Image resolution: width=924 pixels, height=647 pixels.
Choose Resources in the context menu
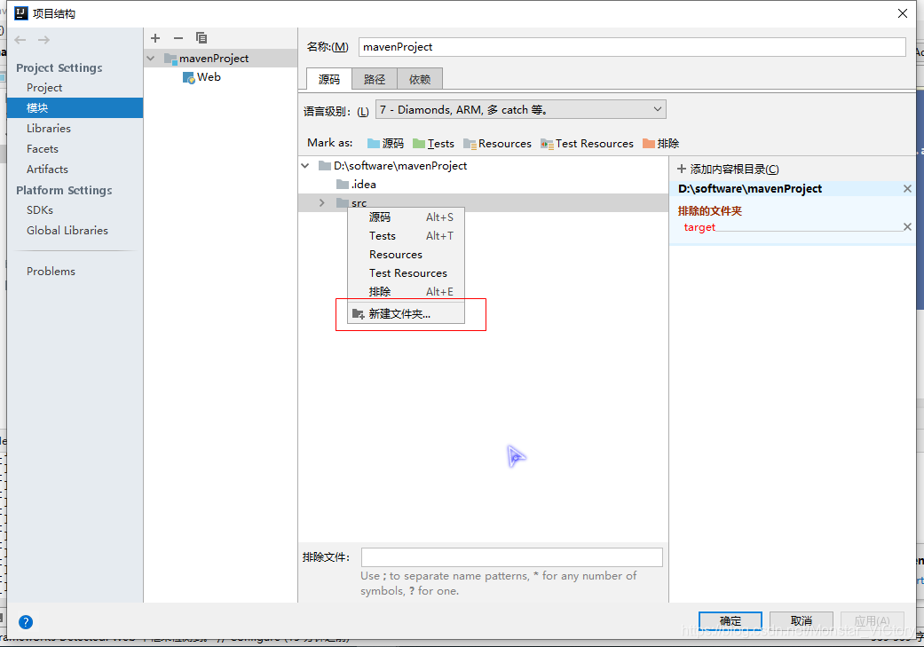pyautogui.click(x=407, y=255)
